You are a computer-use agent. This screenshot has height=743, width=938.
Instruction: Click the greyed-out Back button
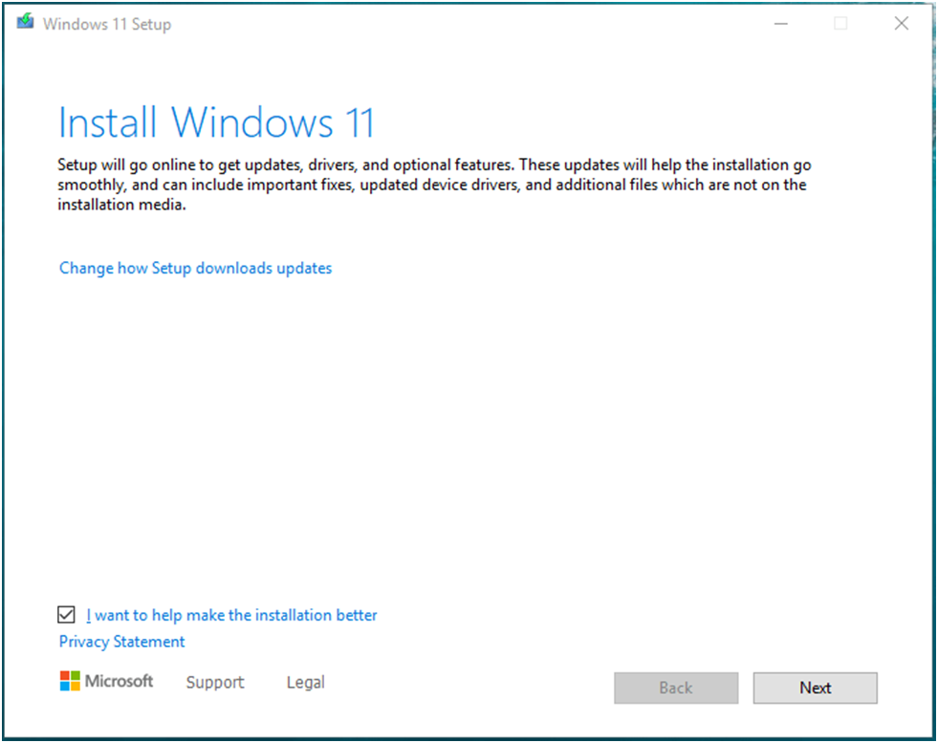676,688
